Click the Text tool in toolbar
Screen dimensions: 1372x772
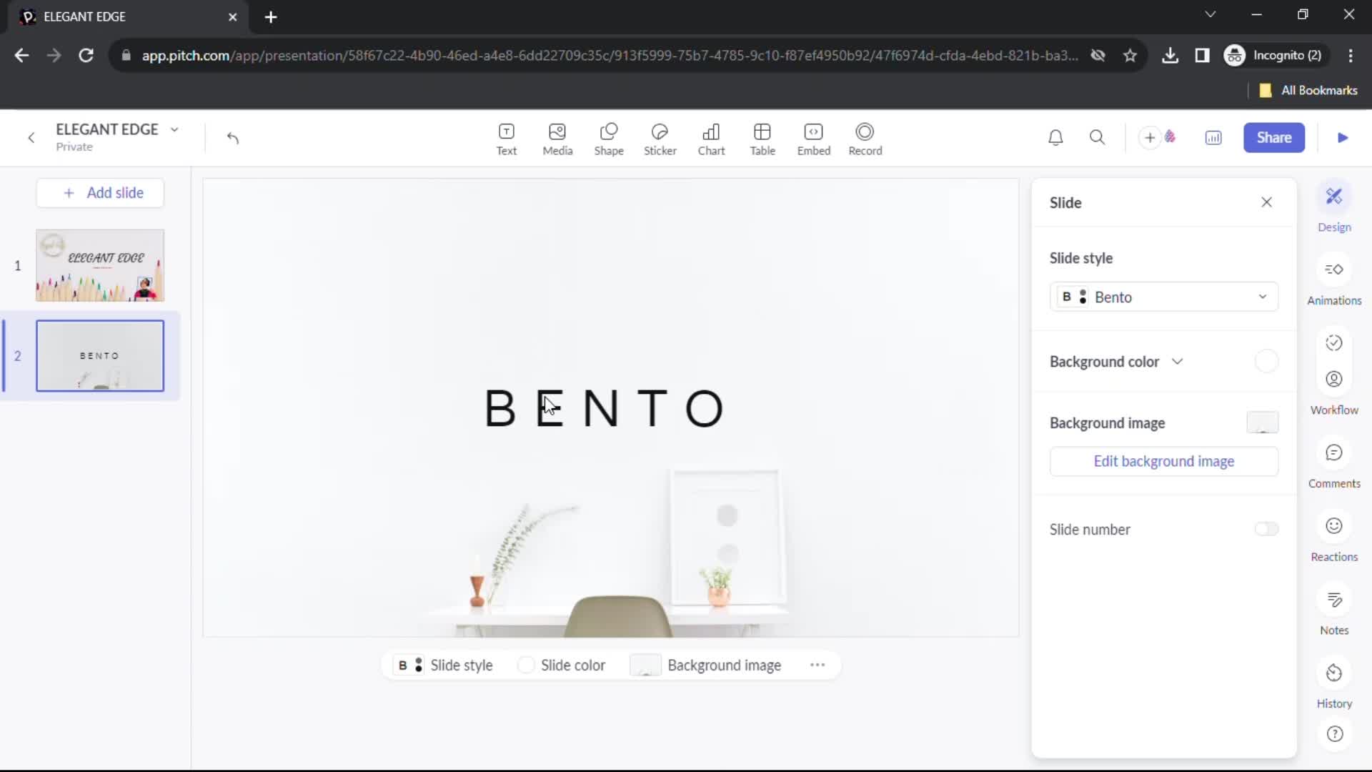pos(505,138)
